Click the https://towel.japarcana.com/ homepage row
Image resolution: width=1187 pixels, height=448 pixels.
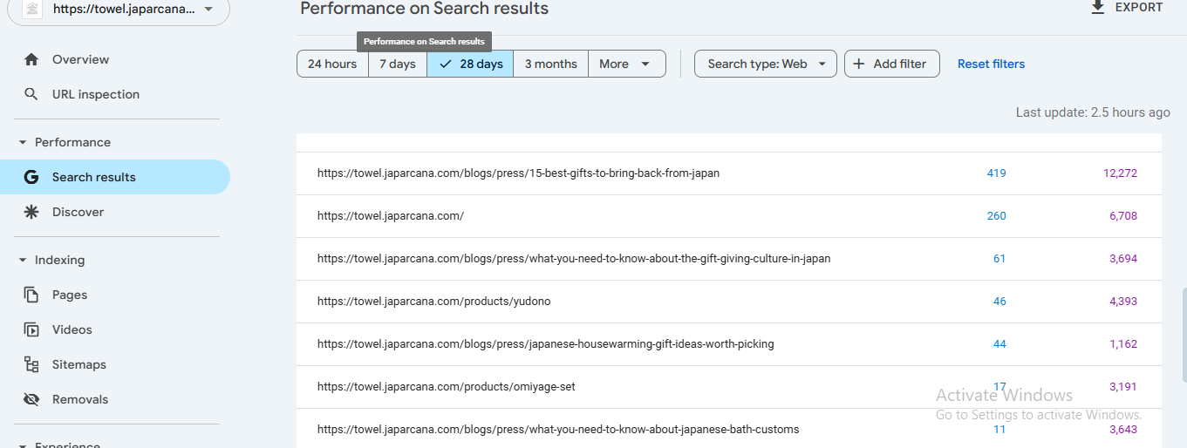click(x=729, y=216)
